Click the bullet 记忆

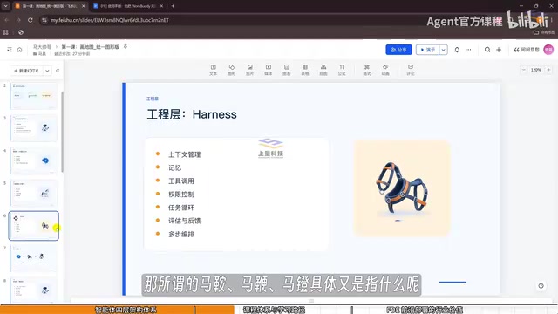[174, 167]
